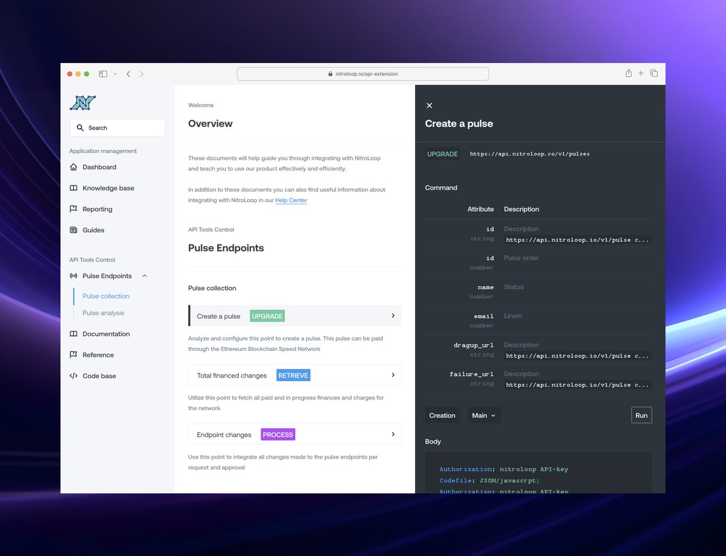
Task: Open the Main dropdown
Action: pos(484,416)
